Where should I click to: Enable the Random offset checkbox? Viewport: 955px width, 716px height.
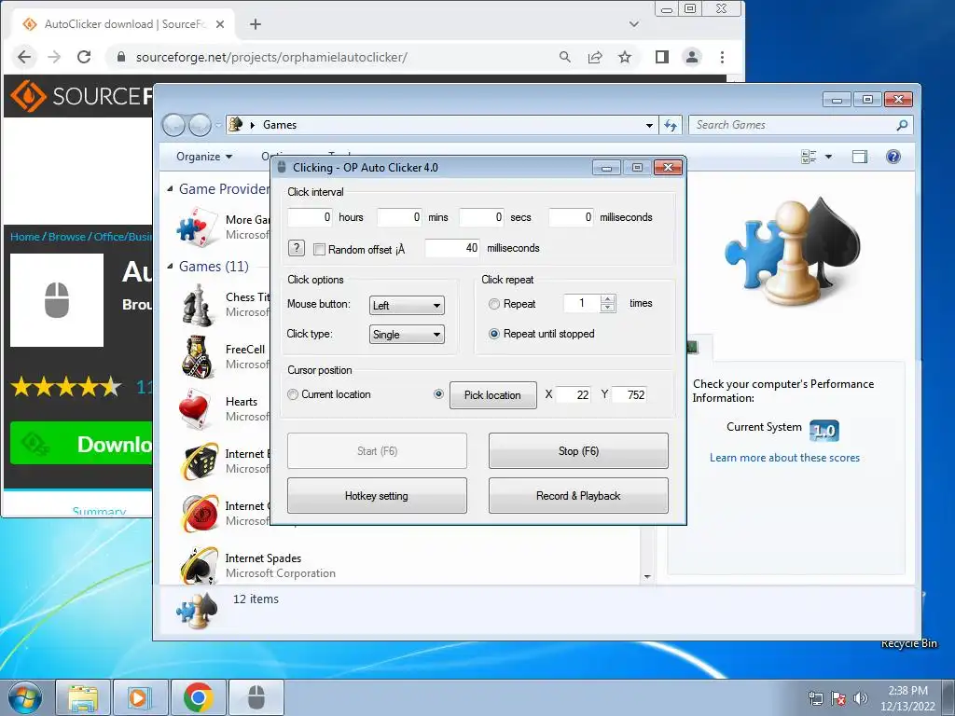click(x=319, y=249)
